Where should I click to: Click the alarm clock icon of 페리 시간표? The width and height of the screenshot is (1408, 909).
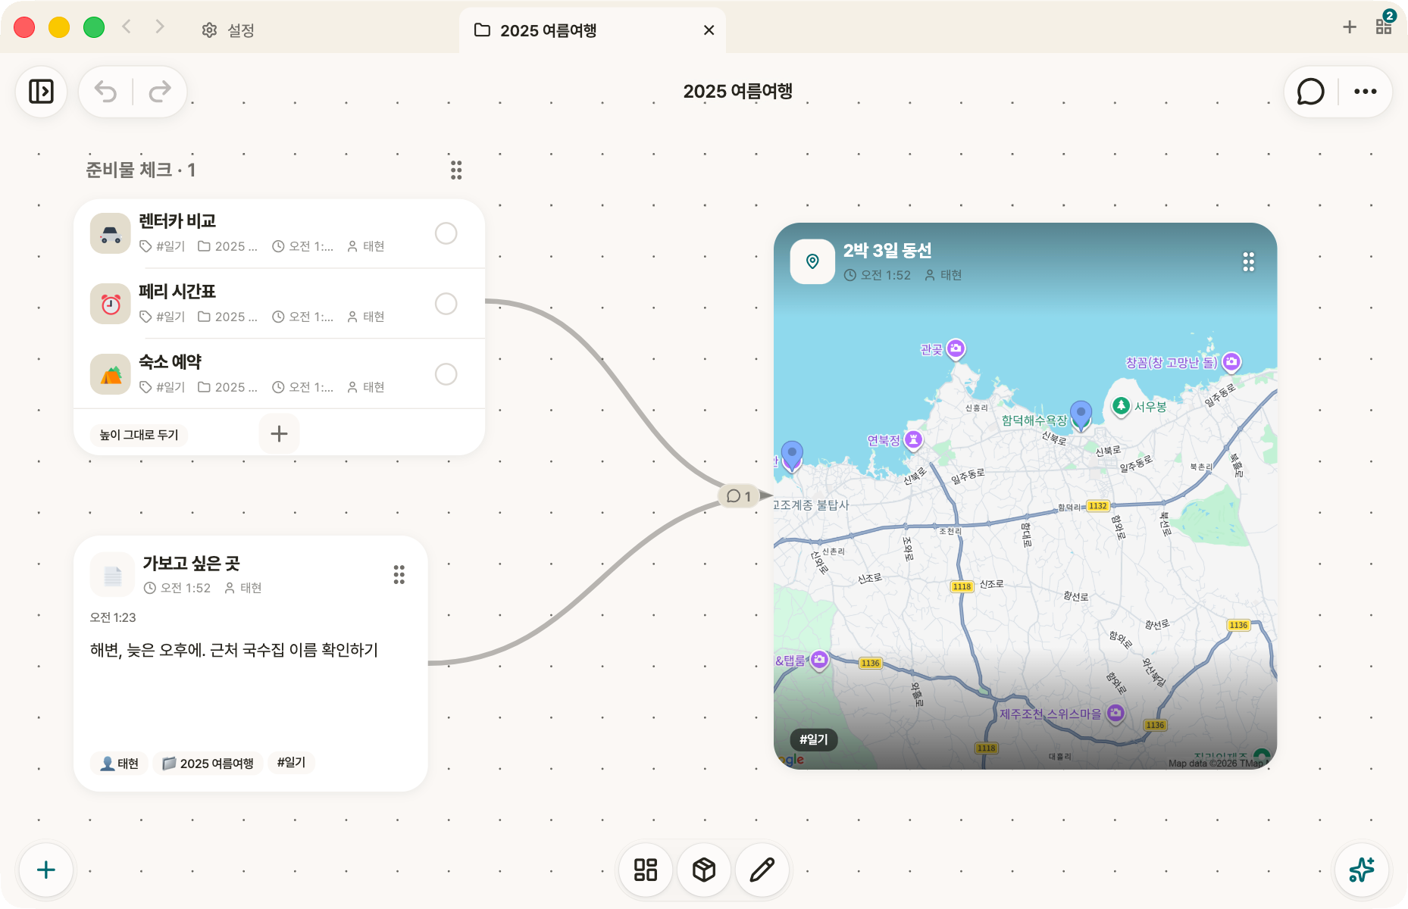pyautogui.click(x=111, y=304)
